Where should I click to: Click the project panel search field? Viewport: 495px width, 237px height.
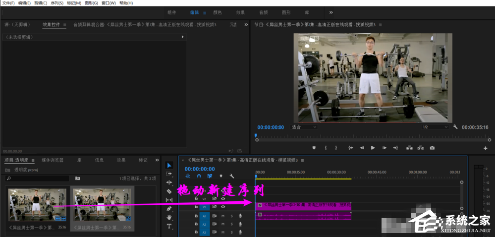[37, 178]
